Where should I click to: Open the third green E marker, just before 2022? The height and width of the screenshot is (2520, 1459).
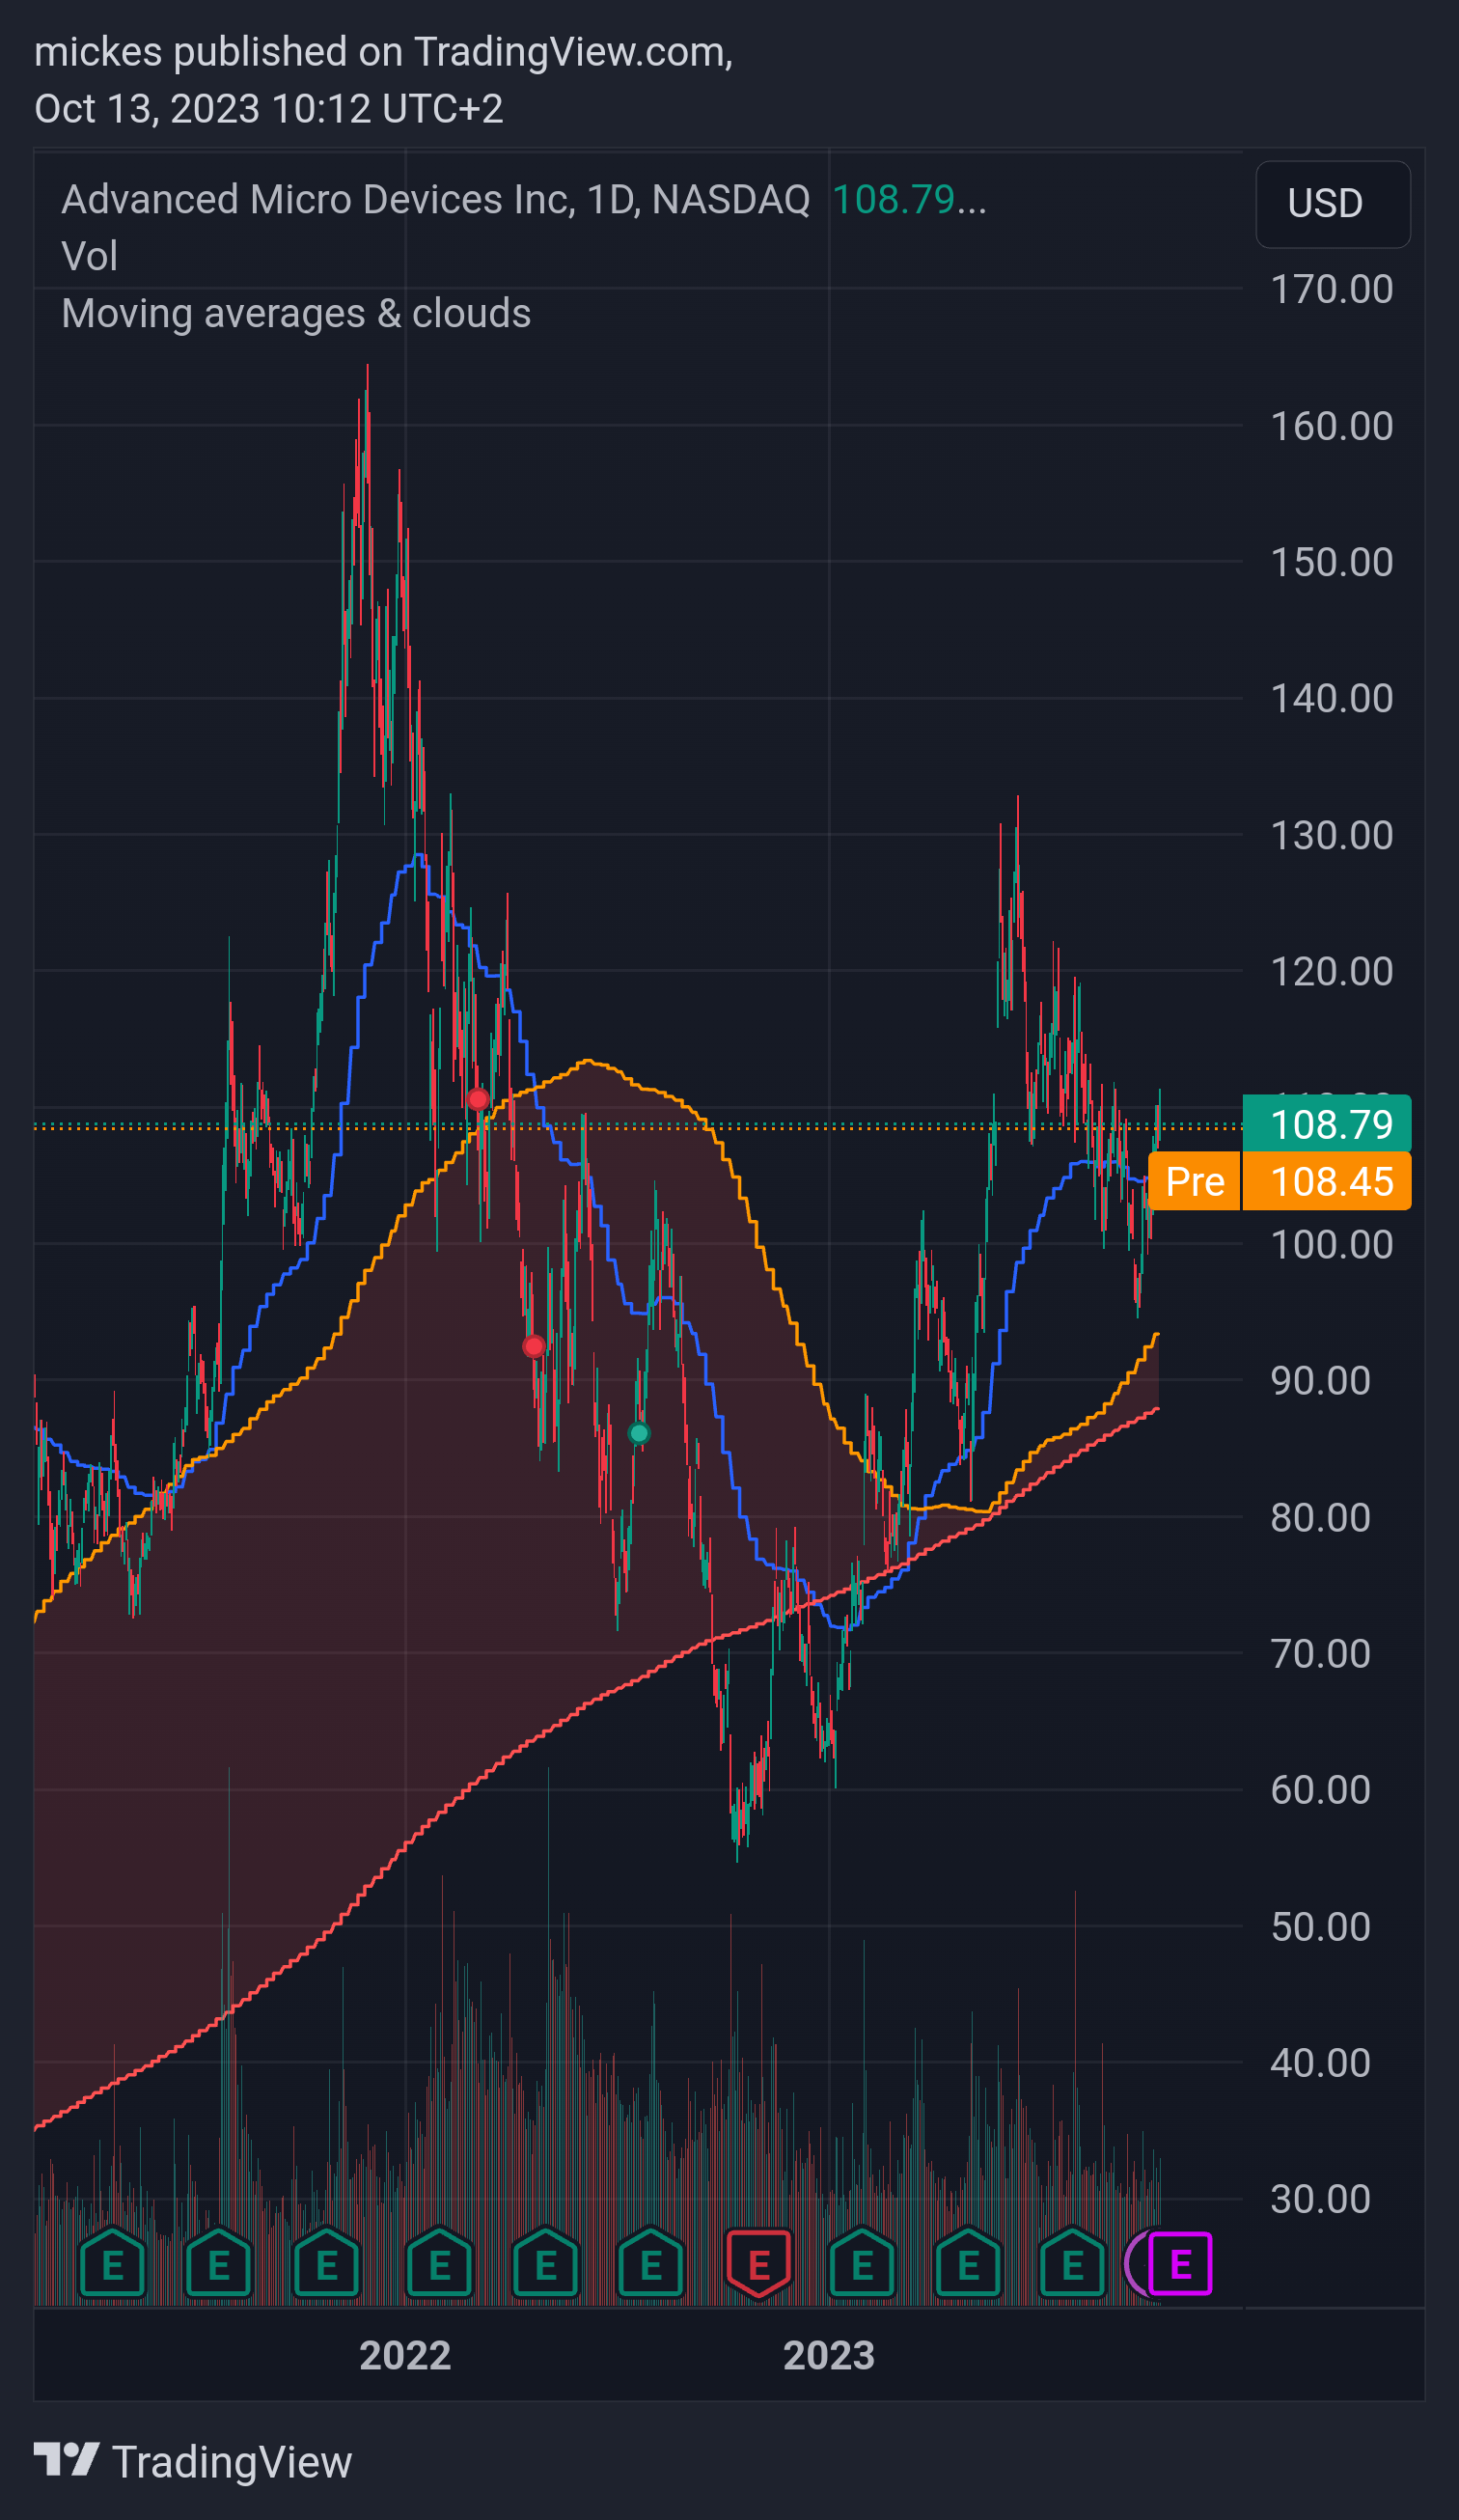[326, 2263]
